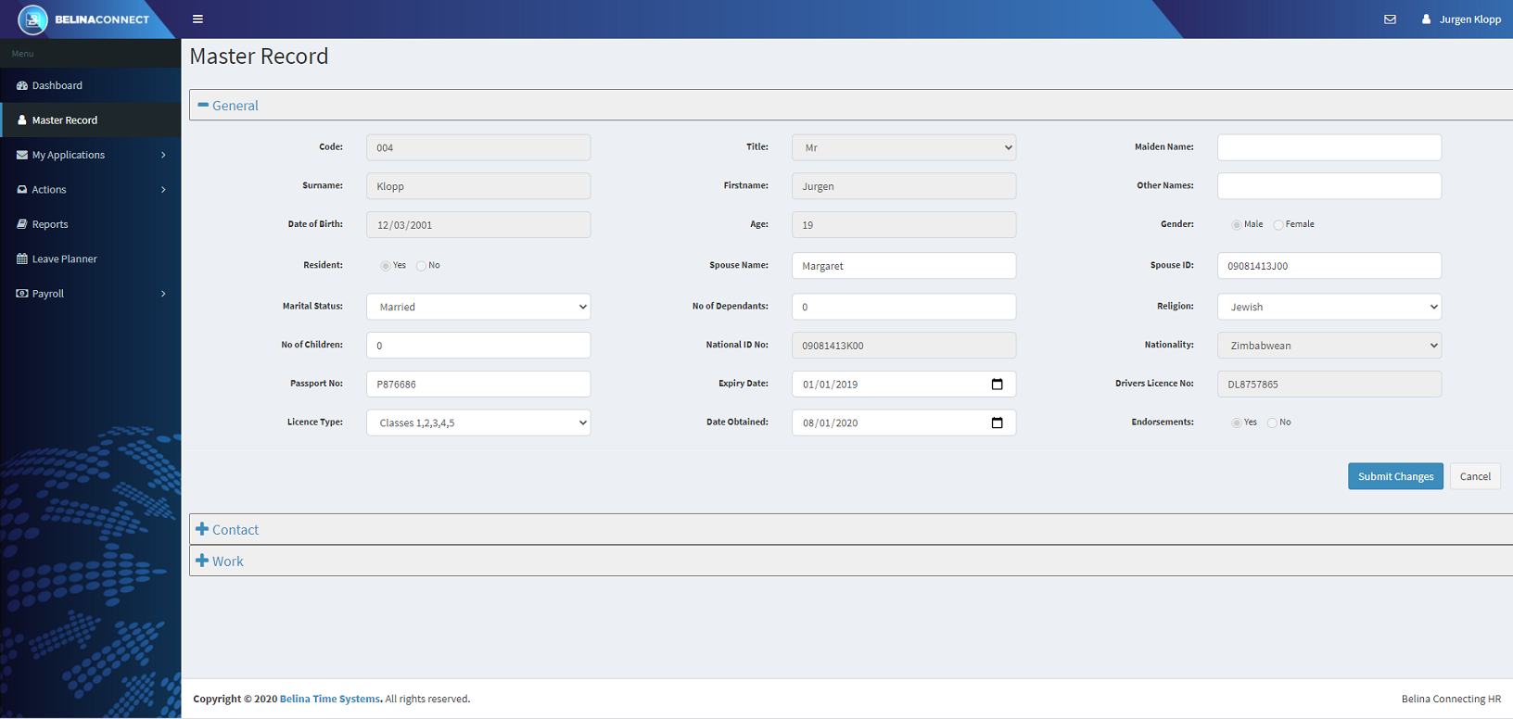Expand Actions submenu chevron
The width and height of the screenshot is (1513, 719).
(x=163, y=189)
